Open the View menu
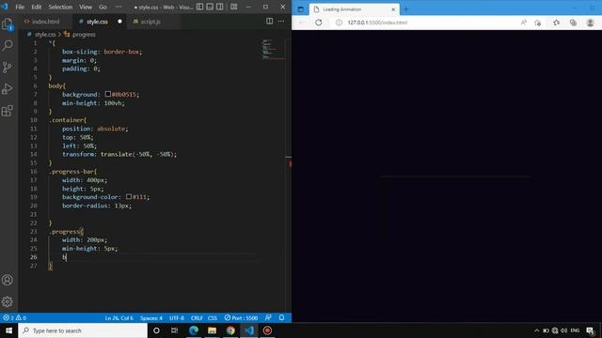The image size is (602, 338). [x=86, y=7]
